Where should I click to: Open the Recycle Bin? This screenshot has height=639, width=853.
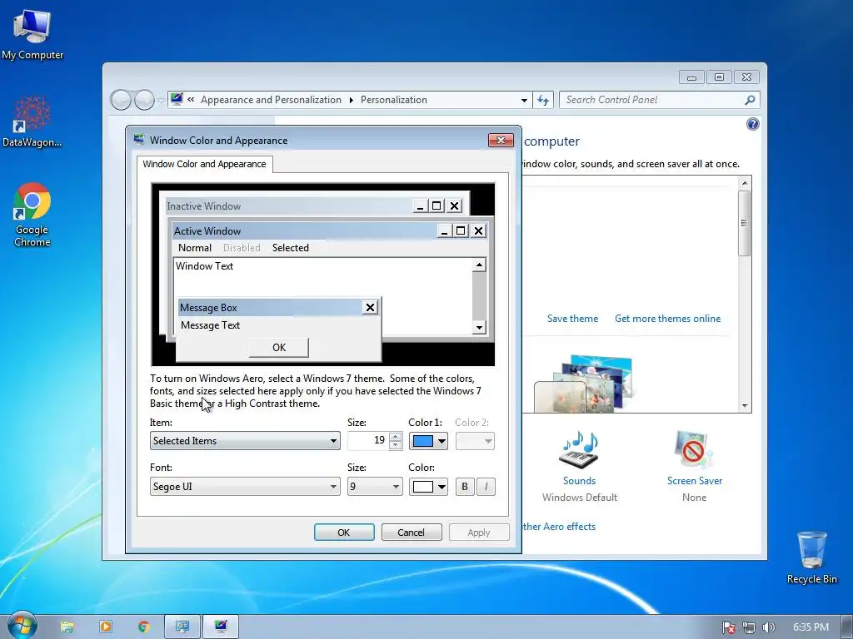(x=811, y=557)
